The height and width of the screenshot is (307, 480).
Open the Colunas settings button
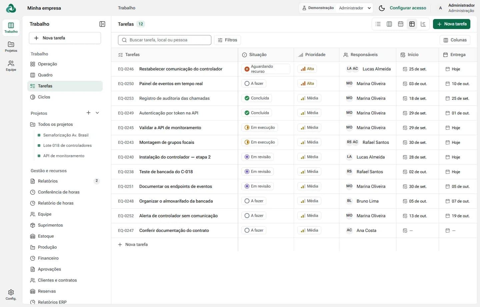click(455, 40)
